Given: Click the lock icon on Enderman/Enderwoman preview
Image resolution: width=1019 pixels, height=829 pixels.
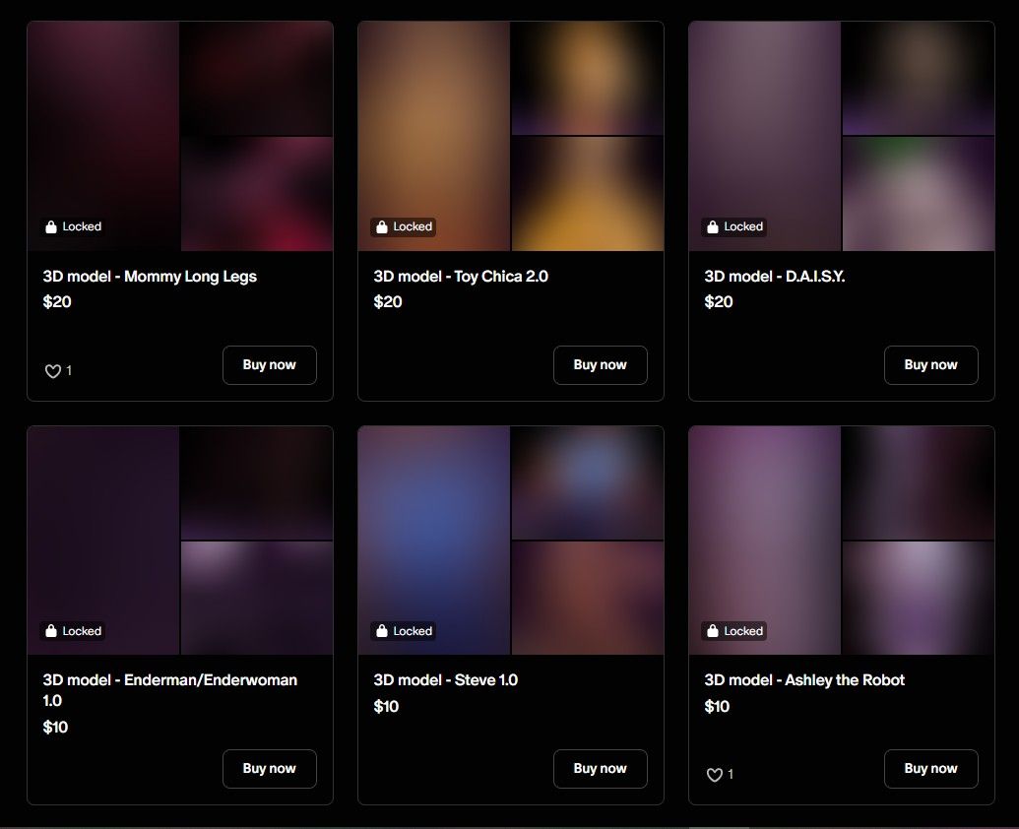Looking at the screenshot, I should click(50, 631).
